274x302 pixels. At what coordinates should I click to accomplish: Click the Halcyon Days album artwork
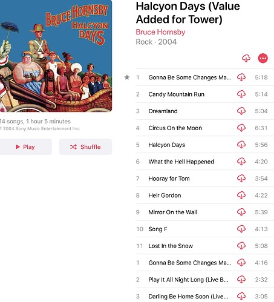(x=56, y=56)
